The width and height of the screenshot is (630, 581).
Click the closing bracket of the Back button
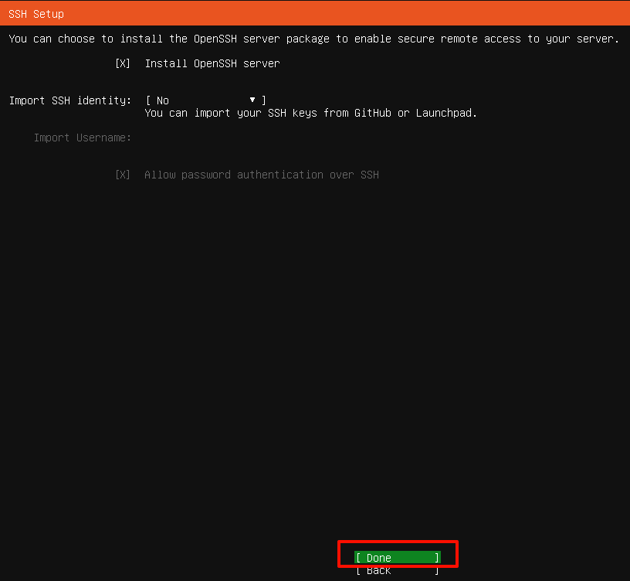point(437,571)
